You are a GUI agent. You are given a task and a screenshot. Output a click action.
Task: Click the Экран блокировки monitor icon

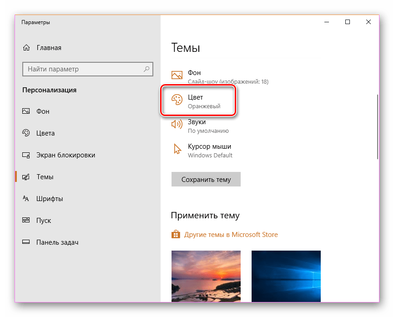tap(26, 155)
